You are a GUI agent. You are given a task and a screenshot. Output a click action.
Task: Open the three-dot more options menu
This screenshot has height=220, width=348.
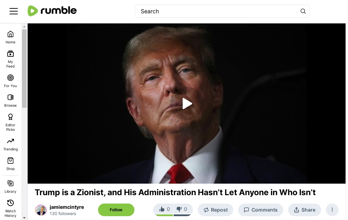pos(332,210)
